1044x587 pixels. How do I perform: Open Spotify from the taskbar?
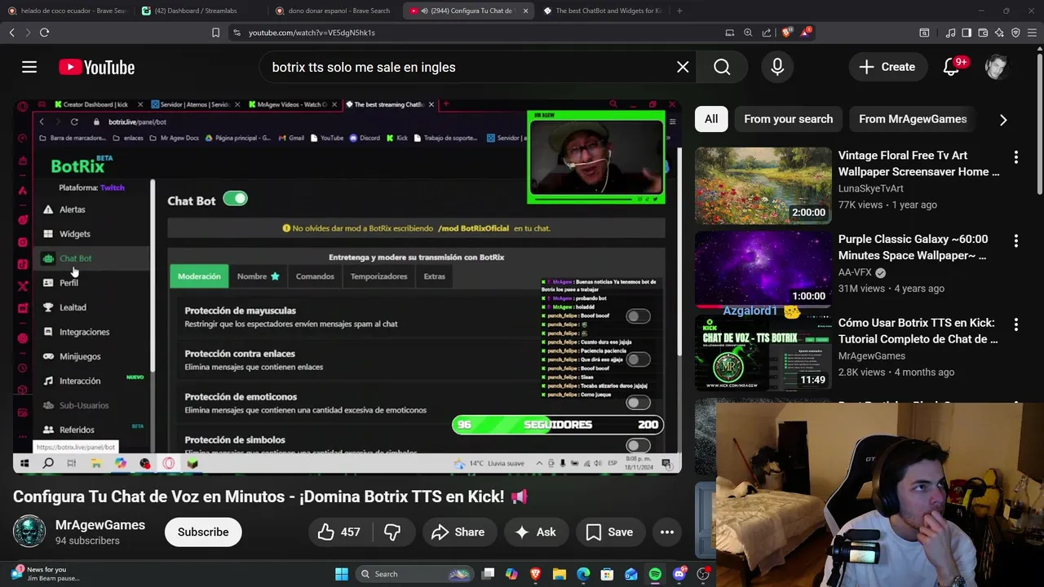pos(655,574)
